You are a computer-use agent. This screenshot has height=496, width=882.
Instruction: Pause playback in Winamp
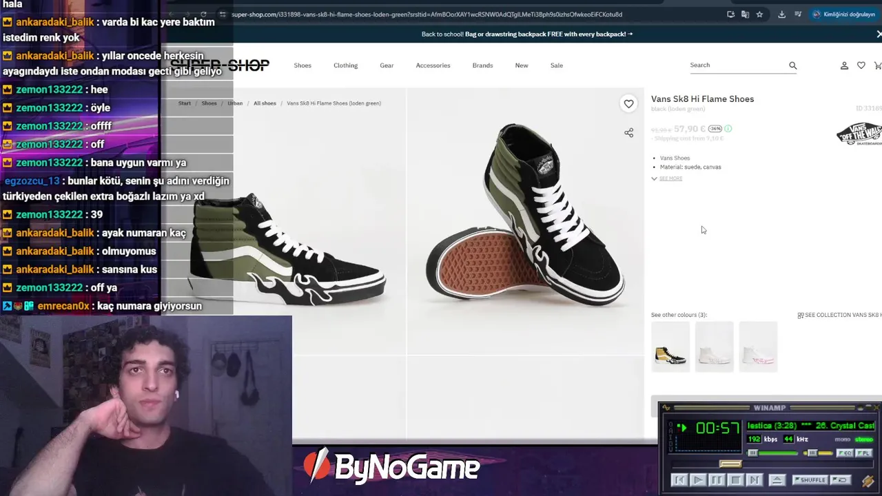coord(717,480)
